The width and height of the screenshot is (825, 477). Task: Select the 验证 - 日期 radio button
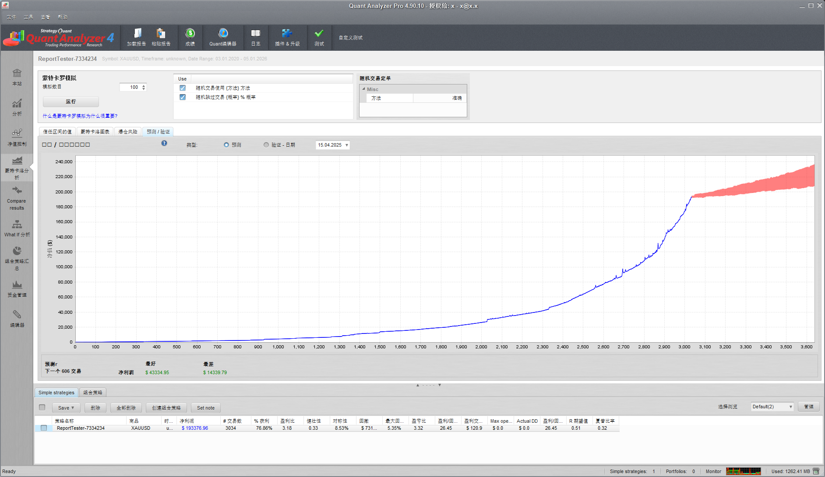[x=266, y=145]
